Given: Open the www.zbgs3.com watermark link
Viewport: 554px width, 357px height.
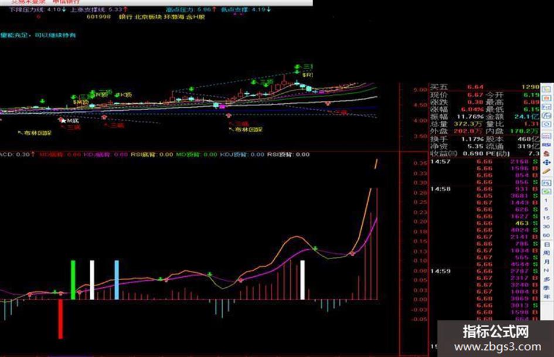Looking at the screenshot, I should pos(498,347).
